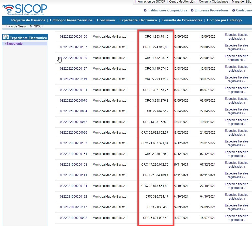Image resolution: width=252 pixels, height=226 pixels.
Task: Click Especies fiscales registradas dated 03/05/2022
Action: 237,101
